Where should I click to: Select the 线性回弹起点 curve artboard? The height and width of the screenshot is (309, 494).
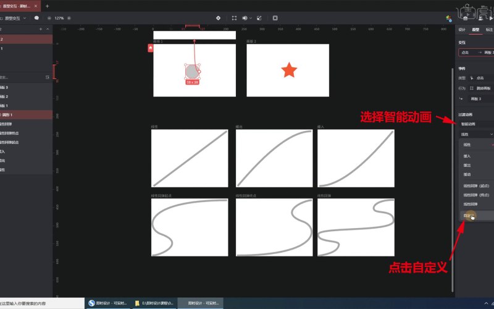pyautogui.click(x=190, y=227)
